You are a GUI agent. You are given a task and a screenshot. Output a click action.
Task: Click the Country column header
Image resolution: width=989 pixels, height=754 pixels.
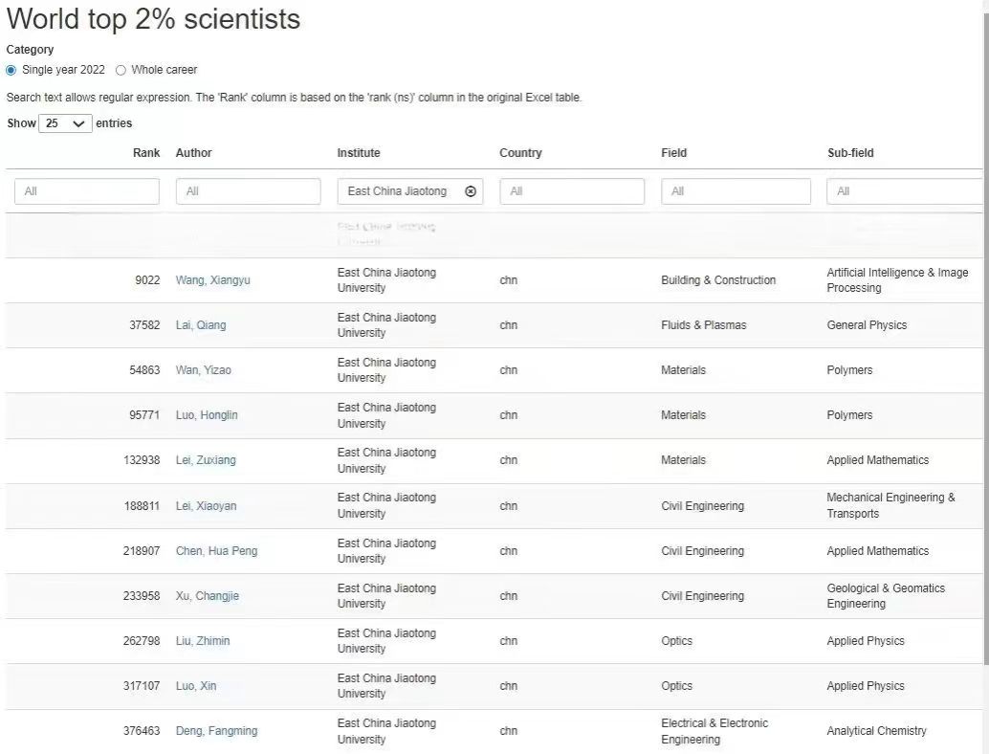pos(520,153)
